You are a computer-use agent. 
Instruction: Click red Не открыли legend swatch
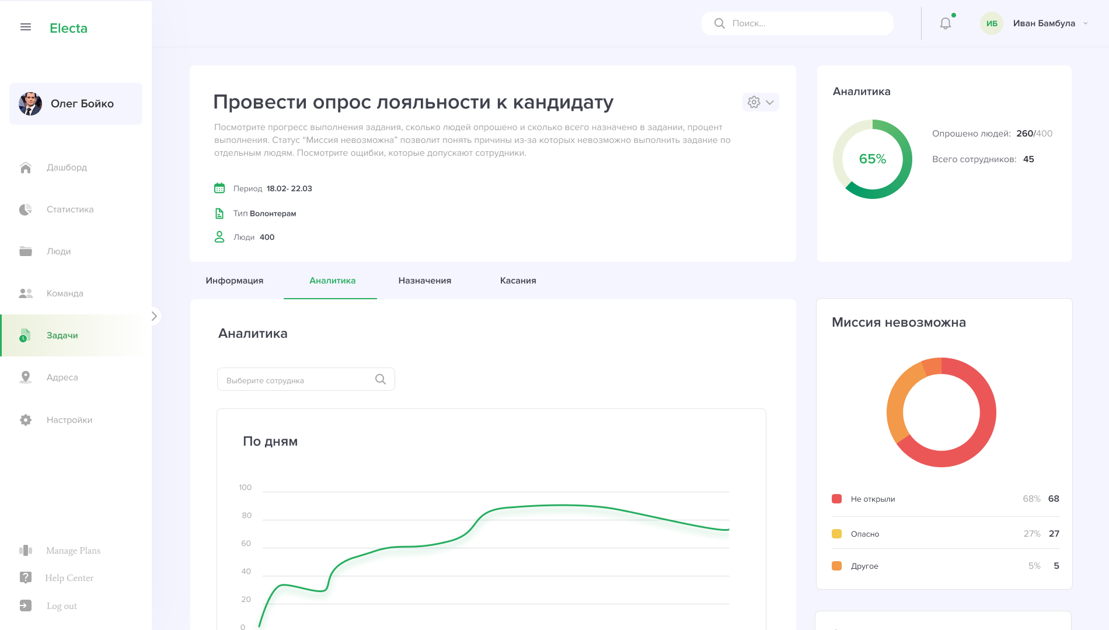click(x=836, y=499)
